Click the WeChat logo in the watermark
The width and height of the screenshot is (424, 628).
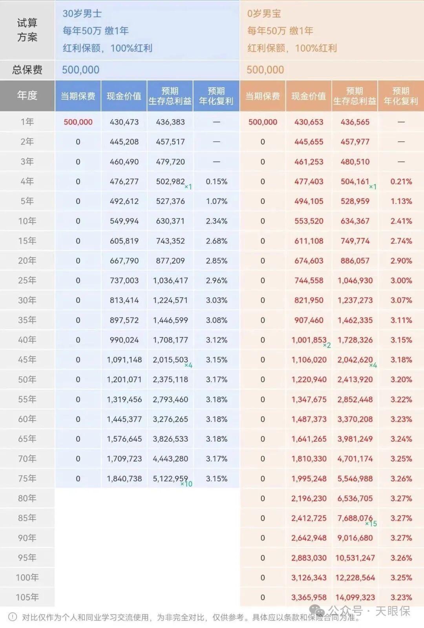(x=317, y=610)
